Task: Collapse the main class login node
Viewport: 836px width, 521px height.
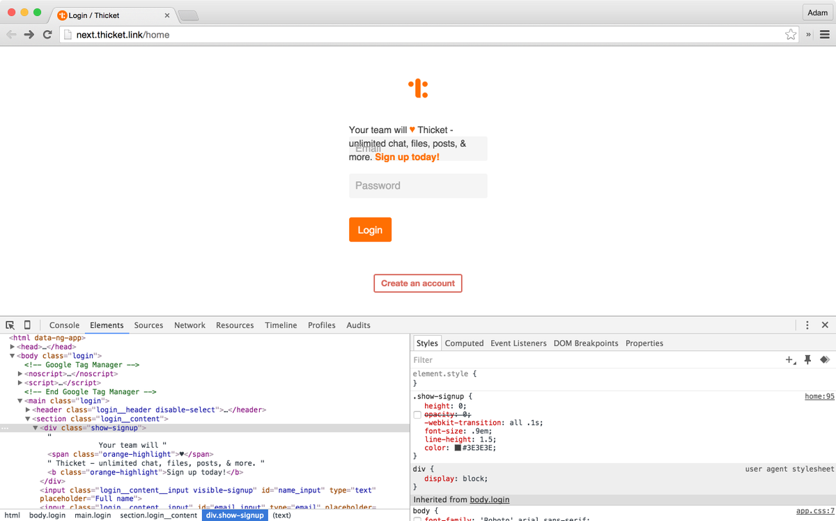Action: point(20,401)
